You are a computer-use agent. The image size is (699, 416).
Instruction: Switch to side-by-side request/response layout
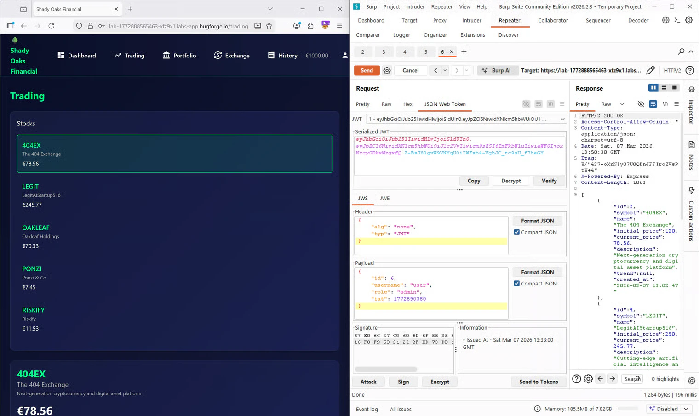[x=653, y=88]
